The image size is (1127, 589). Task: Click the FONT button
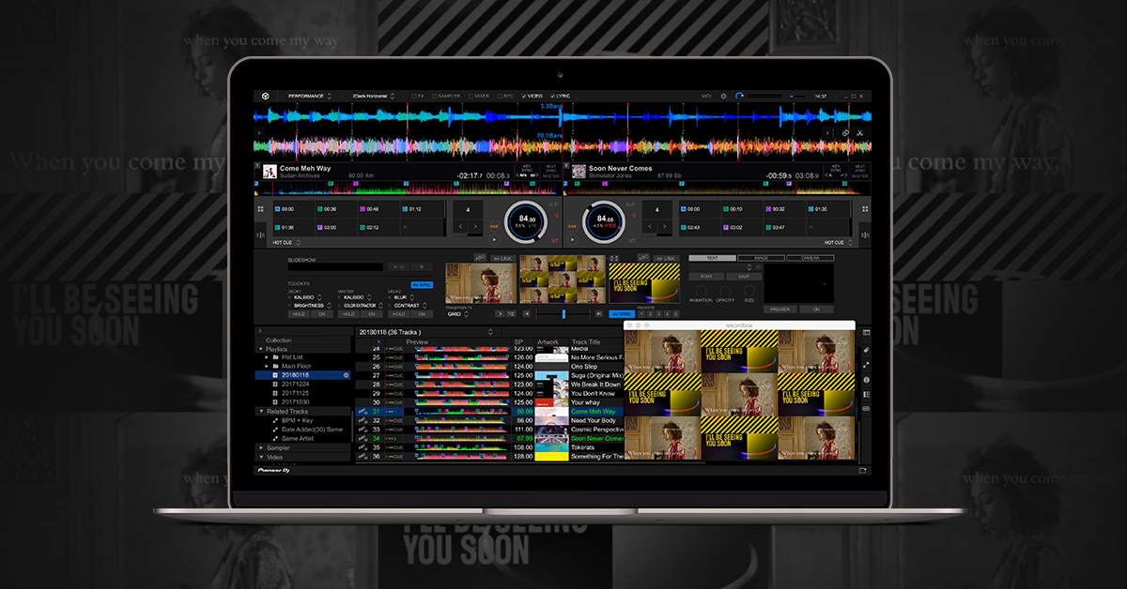[x=705, y=277]
